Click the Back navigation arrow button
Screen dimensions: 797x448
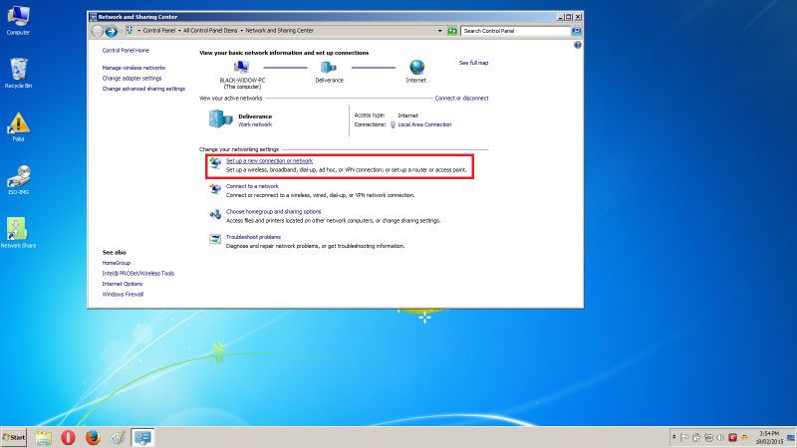pyautogui.click(x=98, y=31)
